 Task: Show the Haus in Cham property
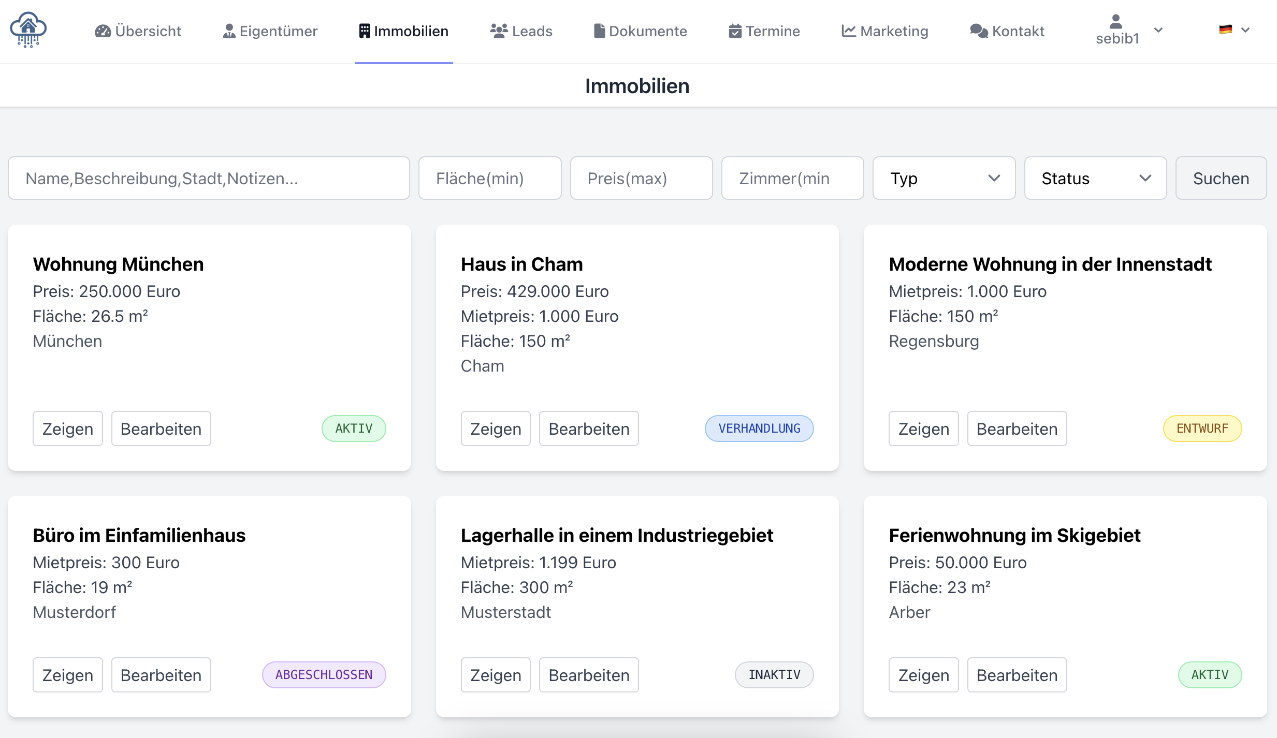pyautogui.click(x=496, y=429)
